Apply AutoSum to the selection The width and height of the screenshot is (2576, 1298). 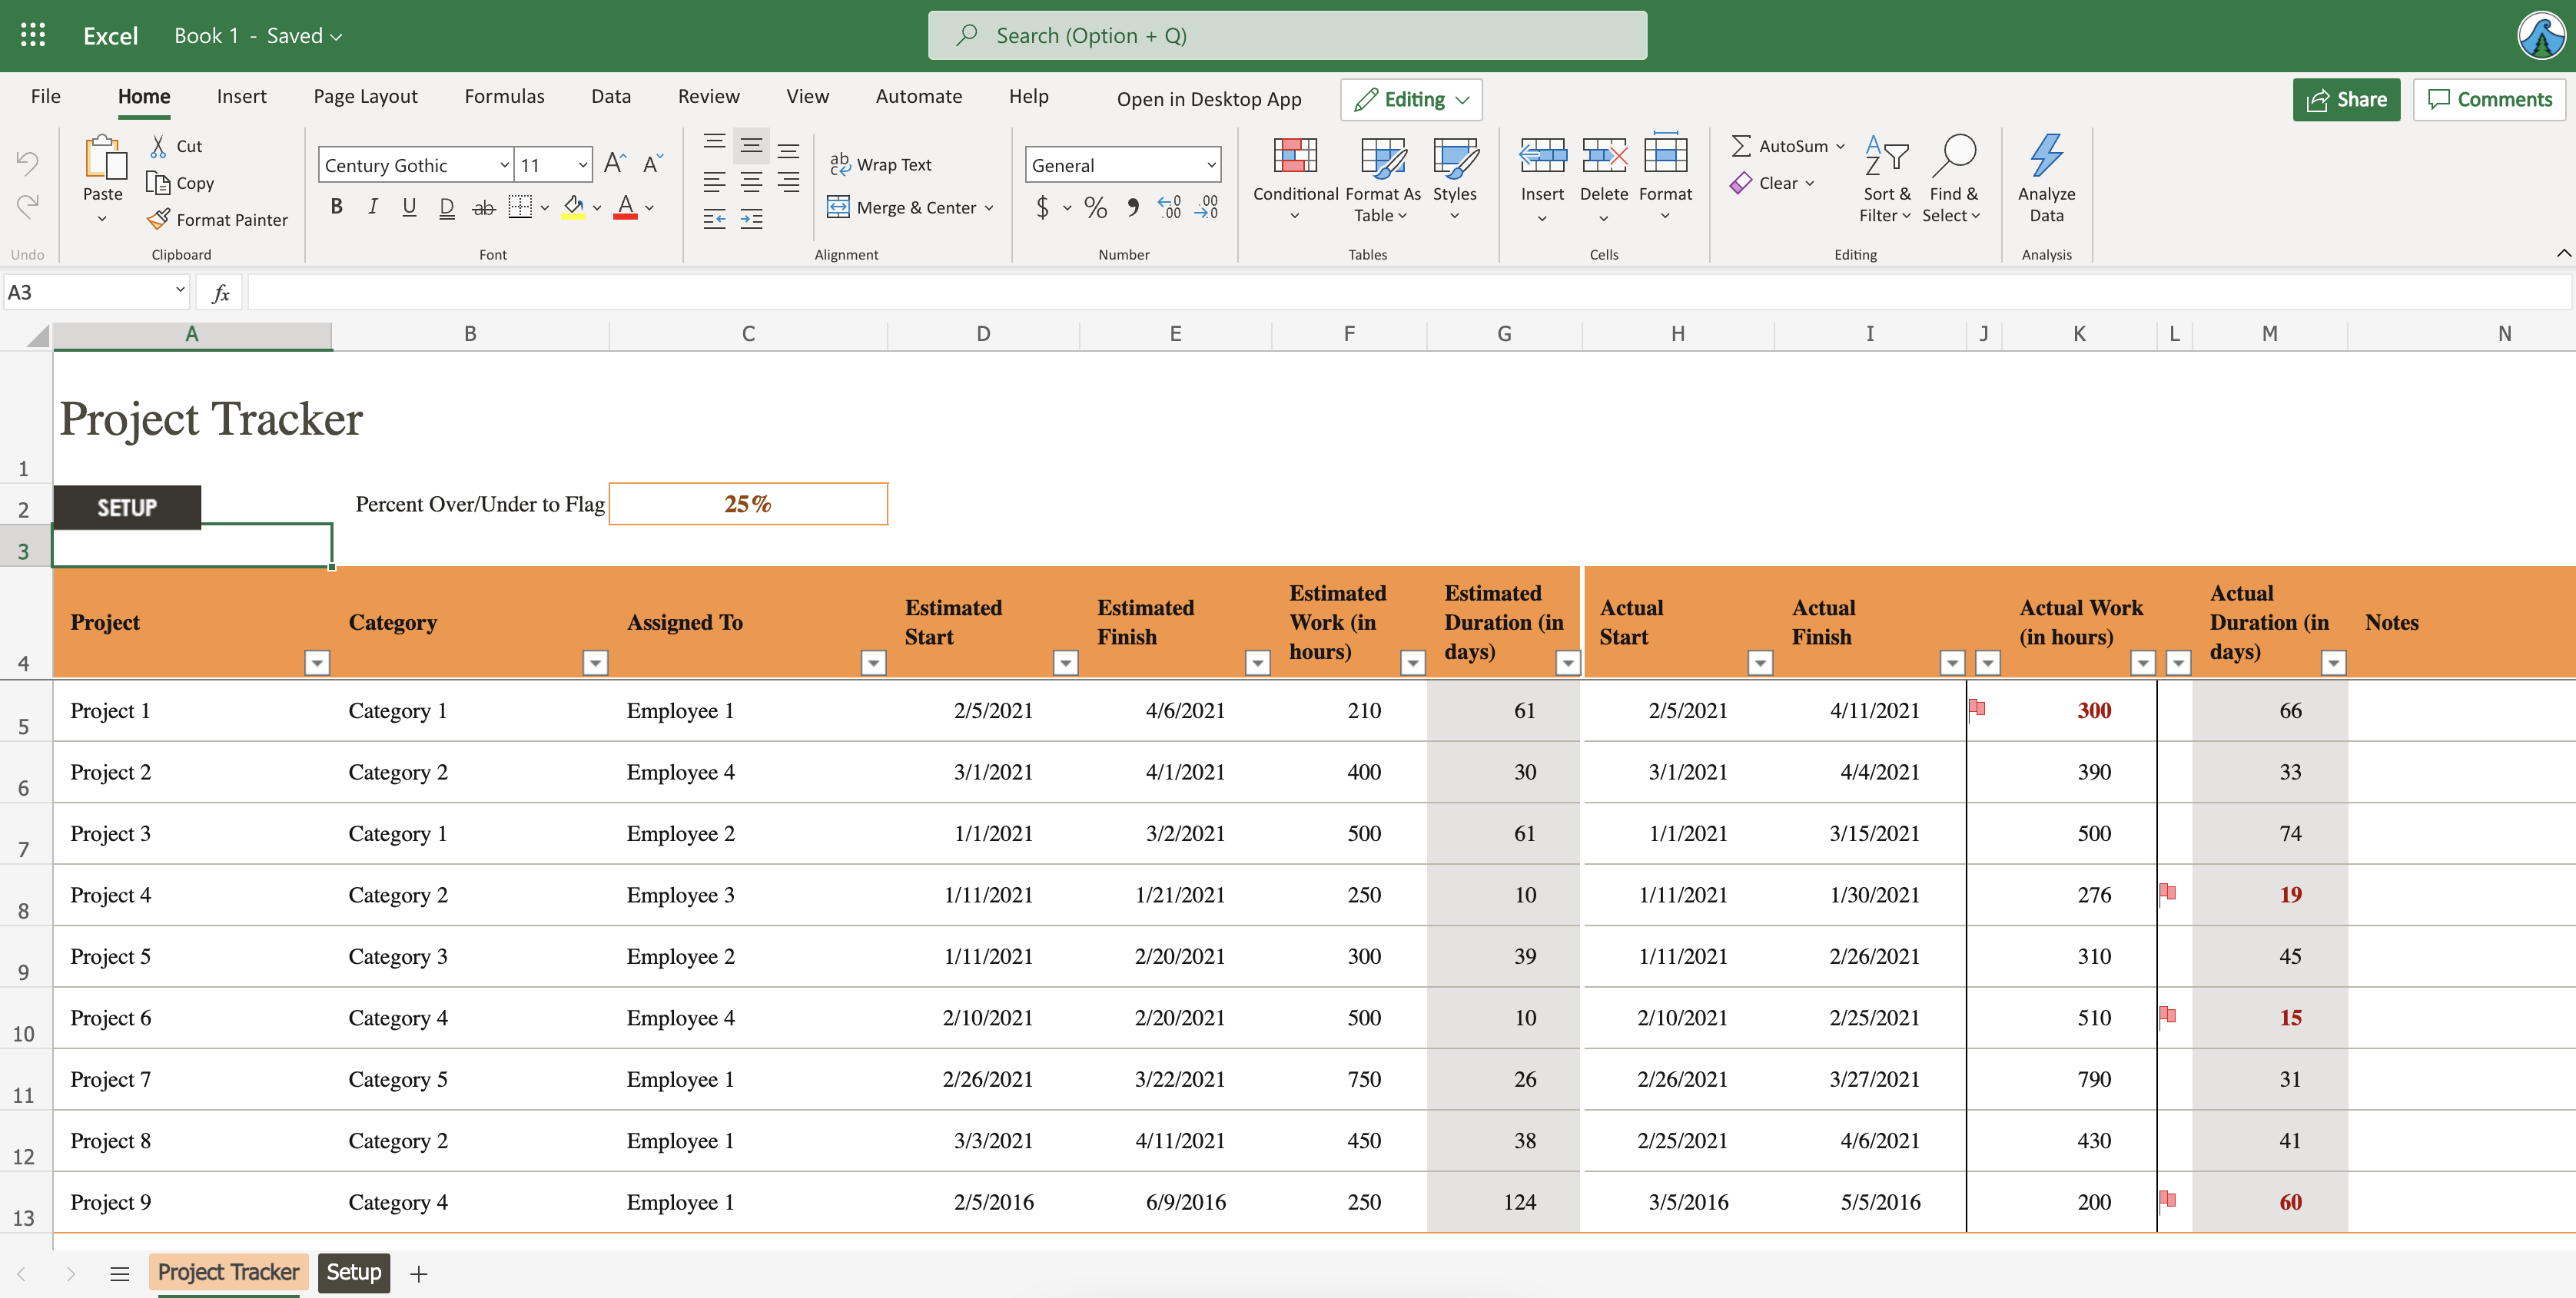(x=1785, y=145)
